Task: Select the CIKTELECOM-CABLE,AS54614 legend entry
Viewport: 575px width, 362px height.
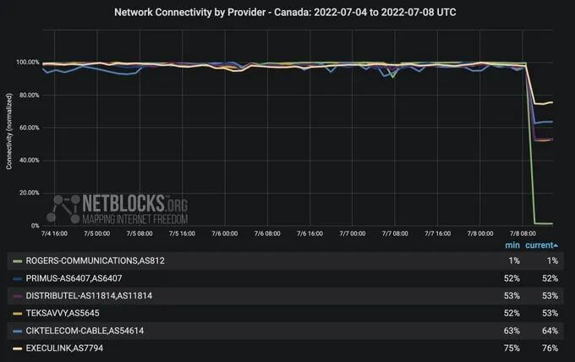Action: [x=85, y=331]
